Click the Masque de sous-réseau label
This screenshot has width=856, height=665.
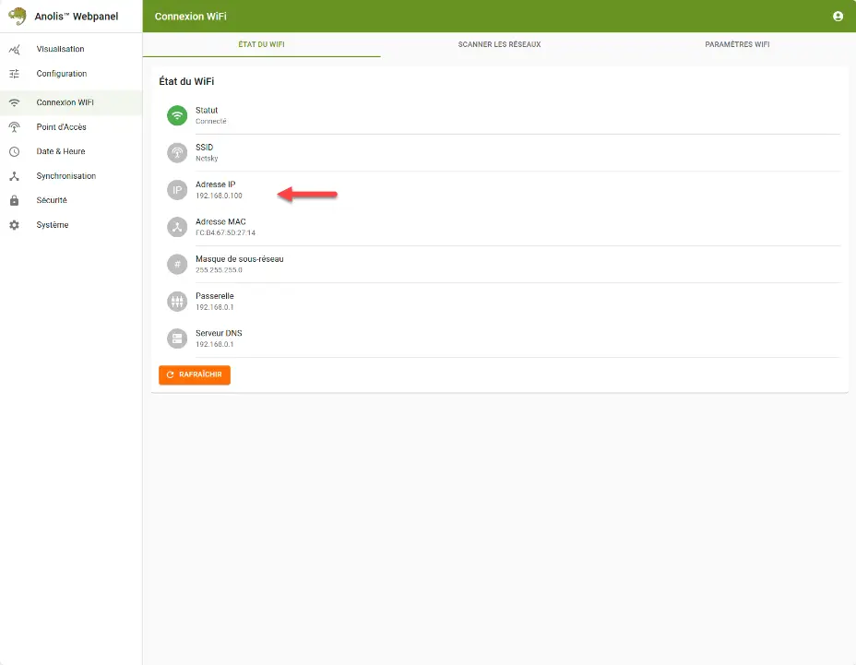[240, 259]
